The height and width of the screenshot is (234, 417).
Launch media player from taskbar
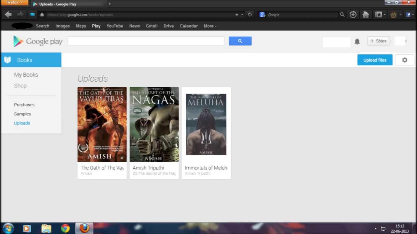point(27,228)
